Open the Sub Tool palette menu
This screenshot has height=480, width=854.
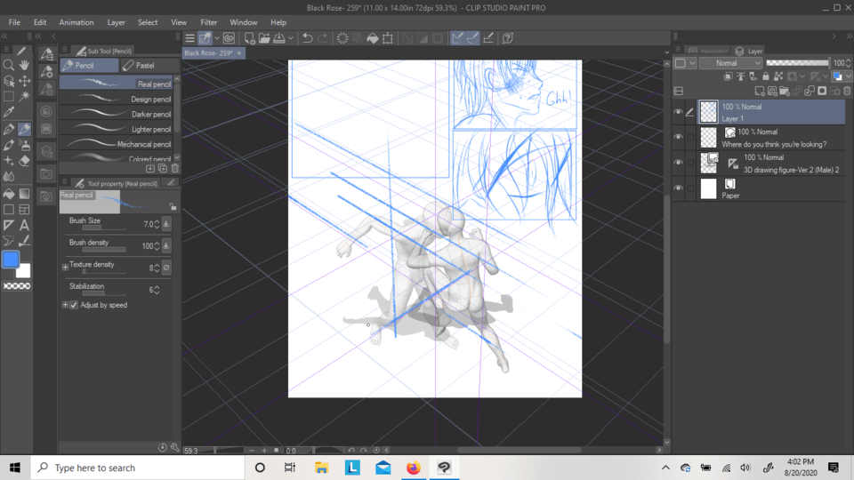point(65,51)
